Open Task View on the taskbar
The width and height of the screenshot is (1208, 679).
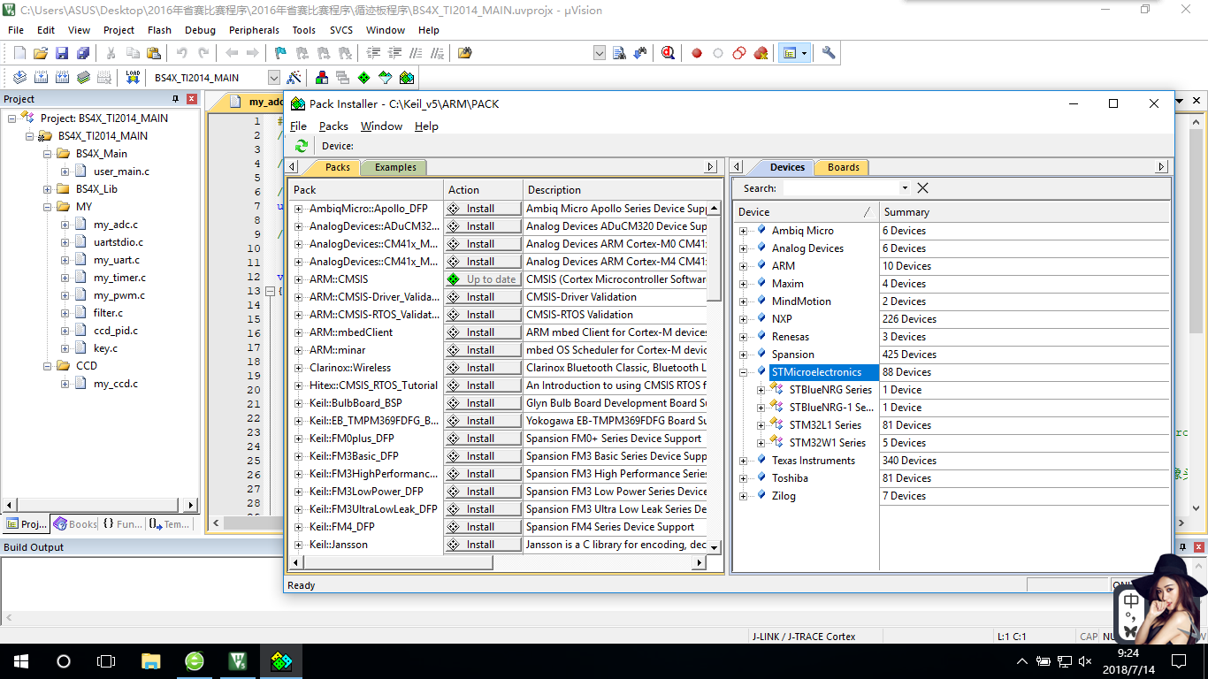pos(106,661)
